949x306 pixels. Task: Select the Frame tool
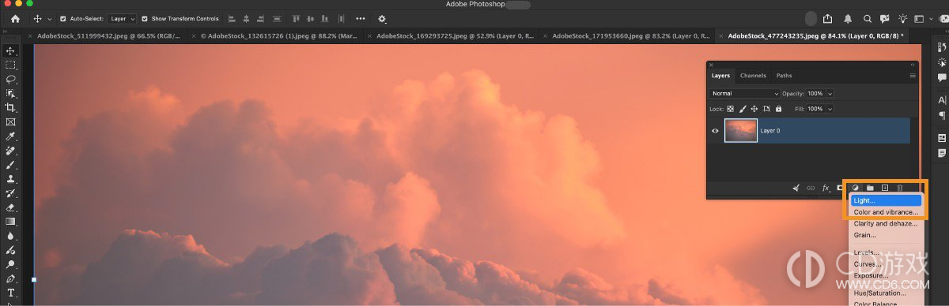(x=11, y=122)
